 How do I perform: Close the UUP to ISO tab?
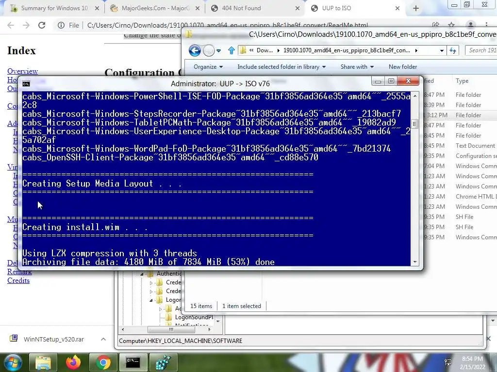pos(398,9)
